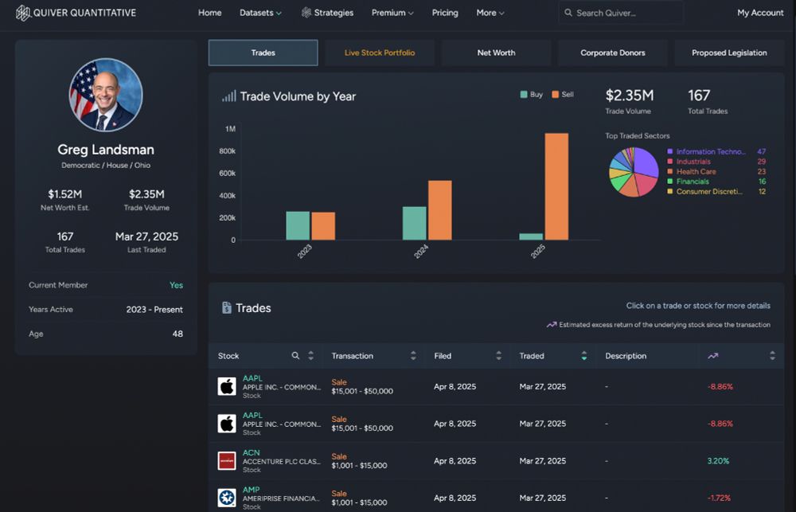Click the 2023 Sell bar in chart
The height and width of the screenshot is (512, 796).
pyautogui.click(x=323, y=226)
